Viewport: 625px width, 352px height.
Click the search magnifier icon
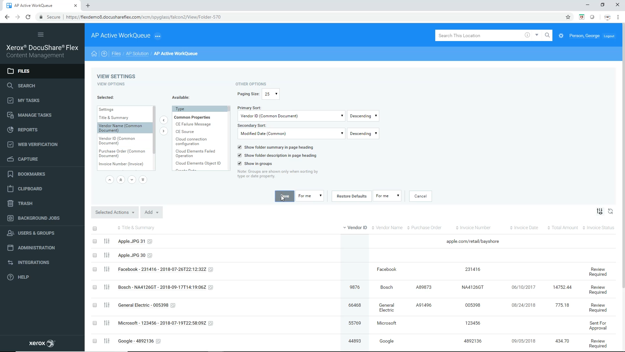point(547,35)
